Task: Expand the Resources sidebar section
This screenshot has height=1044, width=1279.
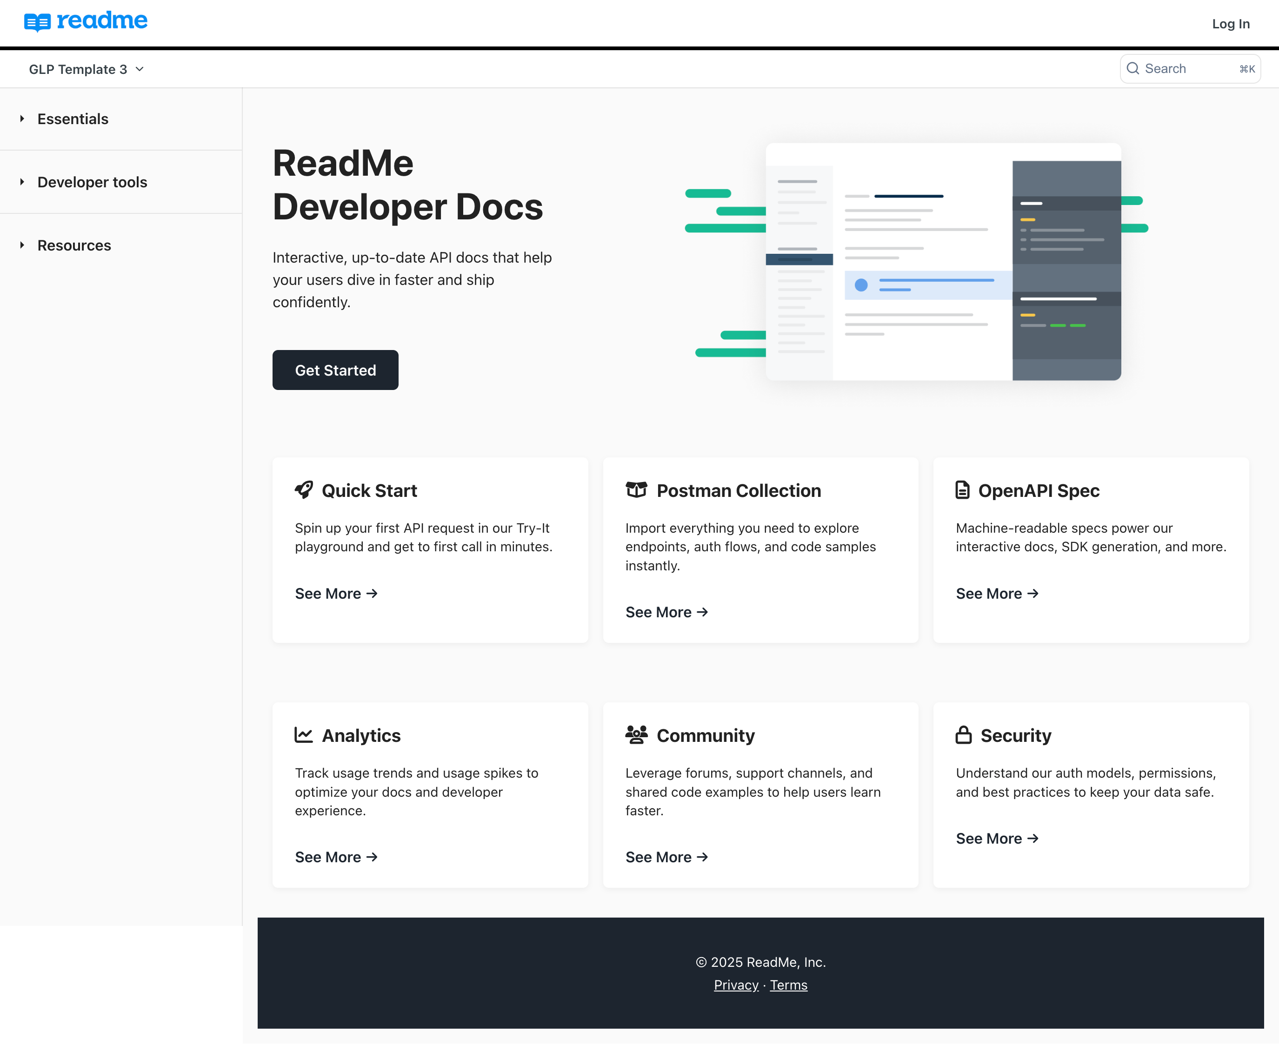Action: pyautogui.click(x=121, y=245)
